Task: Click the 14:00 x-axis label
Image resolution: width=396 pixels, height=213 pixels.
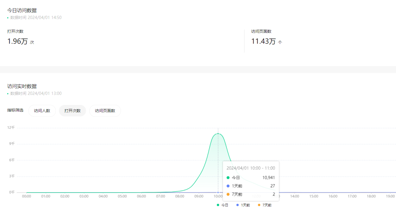Action: click(x=294, y=197)
